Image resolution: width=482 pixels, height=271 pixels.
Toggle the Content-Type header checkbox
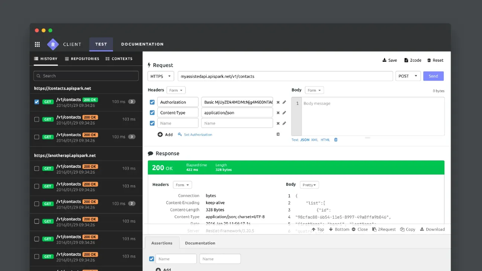pos(152,113)
